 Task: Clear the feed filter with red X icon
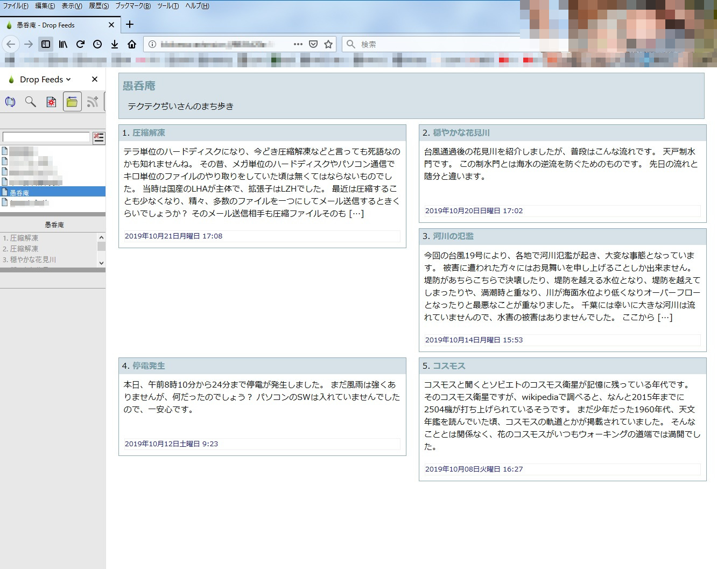[x=99, y=138]
